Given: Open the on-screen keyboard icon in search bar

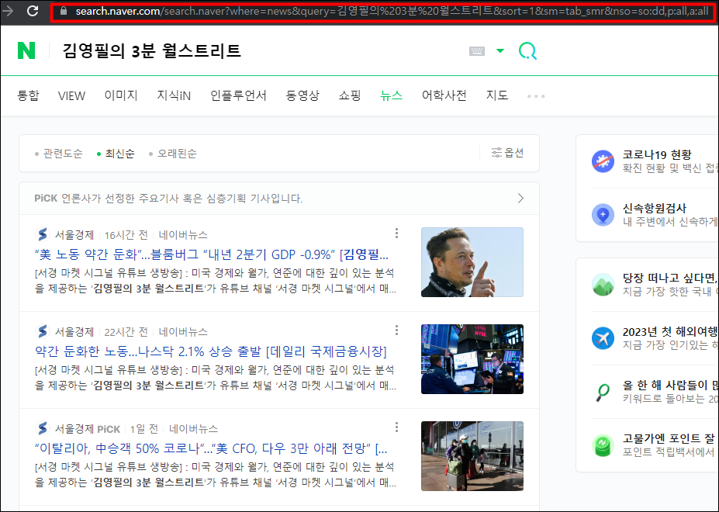Looking at the screenshot, I should pyautogui.click(x=477, y=51).
